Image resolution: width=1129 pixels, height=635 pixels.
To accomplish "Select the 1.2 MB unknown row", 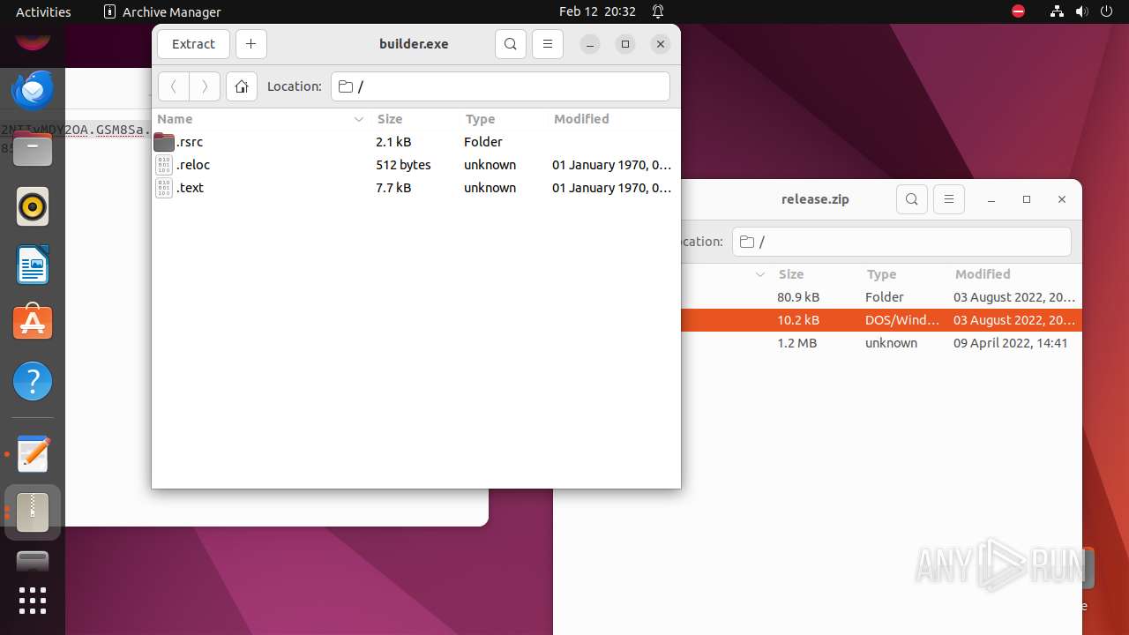I will coord(882,343).
